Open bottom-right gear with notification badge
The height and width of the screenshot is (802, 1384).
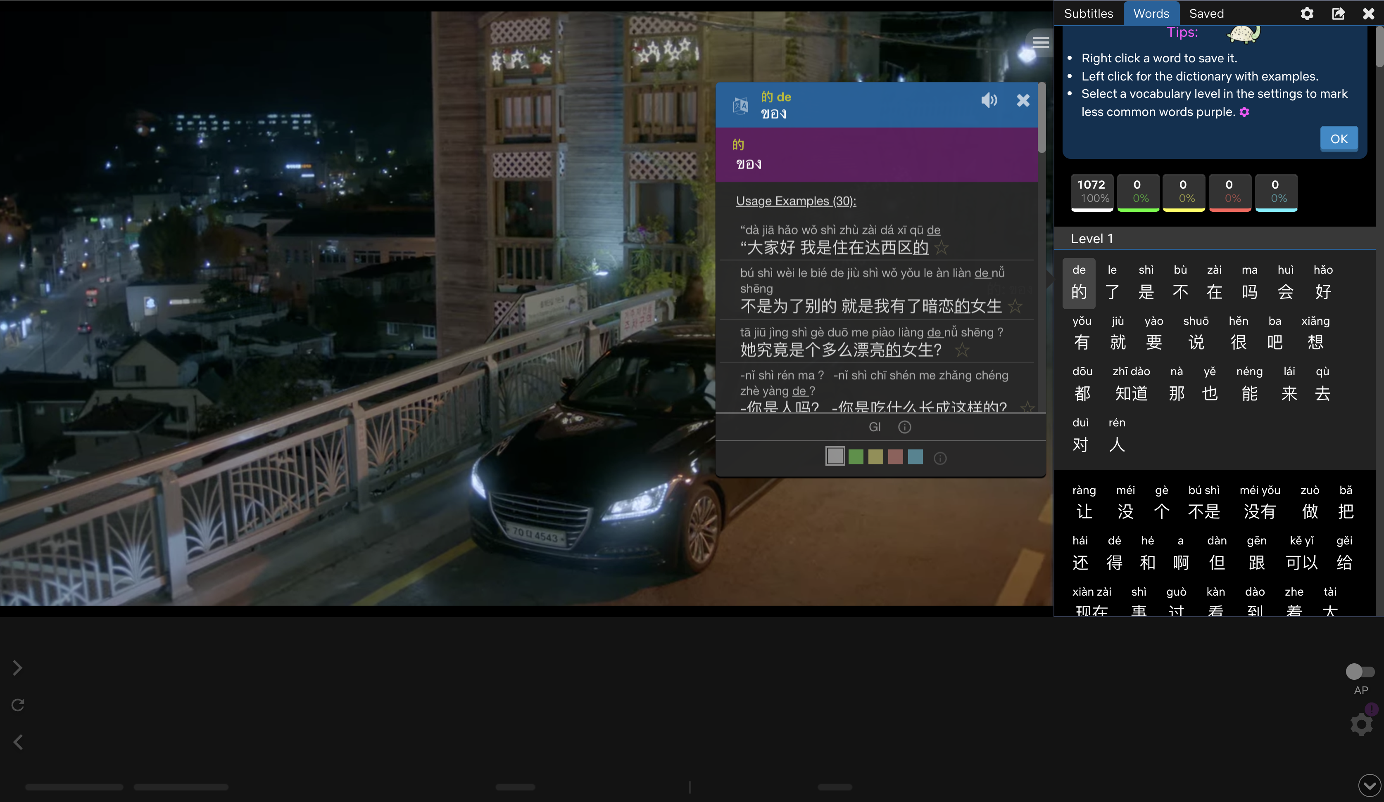point(1361,724)
